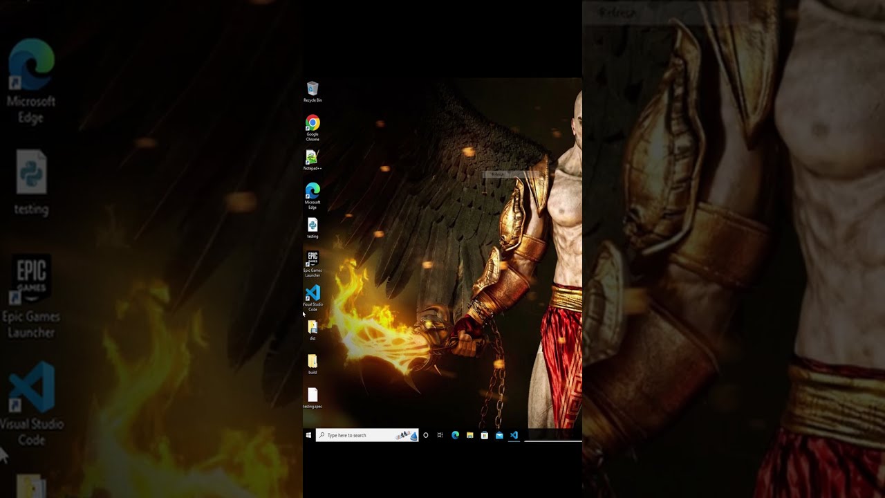Open Microsoft Store from the taskbar
The width and height of the screenshot is (885, 498).
pyautogui.click(x=484, y=435)
